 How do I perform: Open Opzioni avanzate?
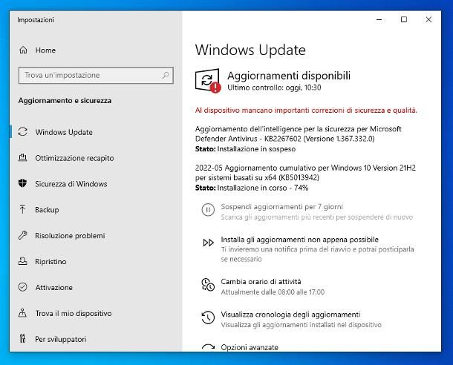(250, 347)
